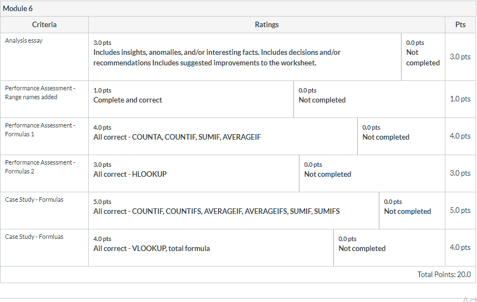Screen dimensions: 477x302
Task: Choose Complete and correct rating
Action: coord(191,99)
